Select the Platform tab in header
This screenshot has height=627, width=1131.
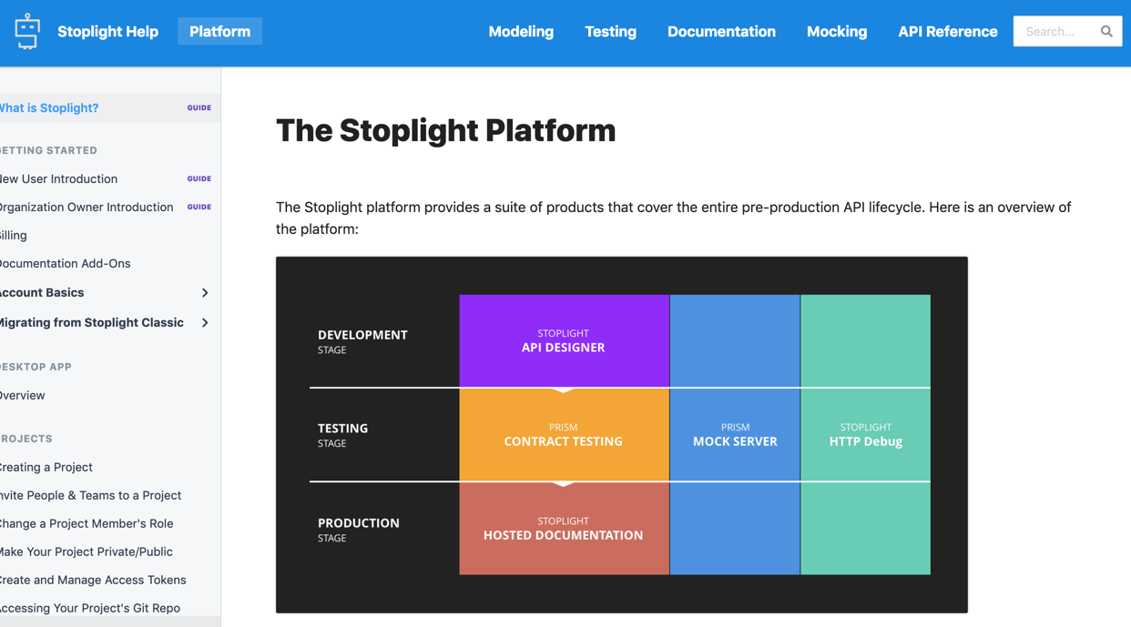219,31
